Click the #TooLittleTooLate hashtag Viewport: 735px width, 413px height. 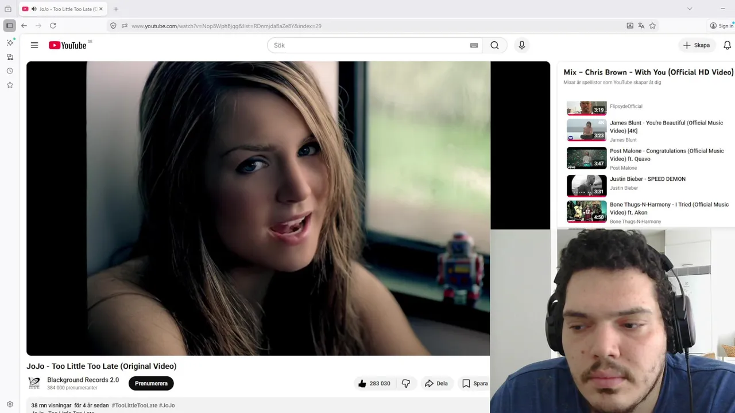click(x=134, y=406)
